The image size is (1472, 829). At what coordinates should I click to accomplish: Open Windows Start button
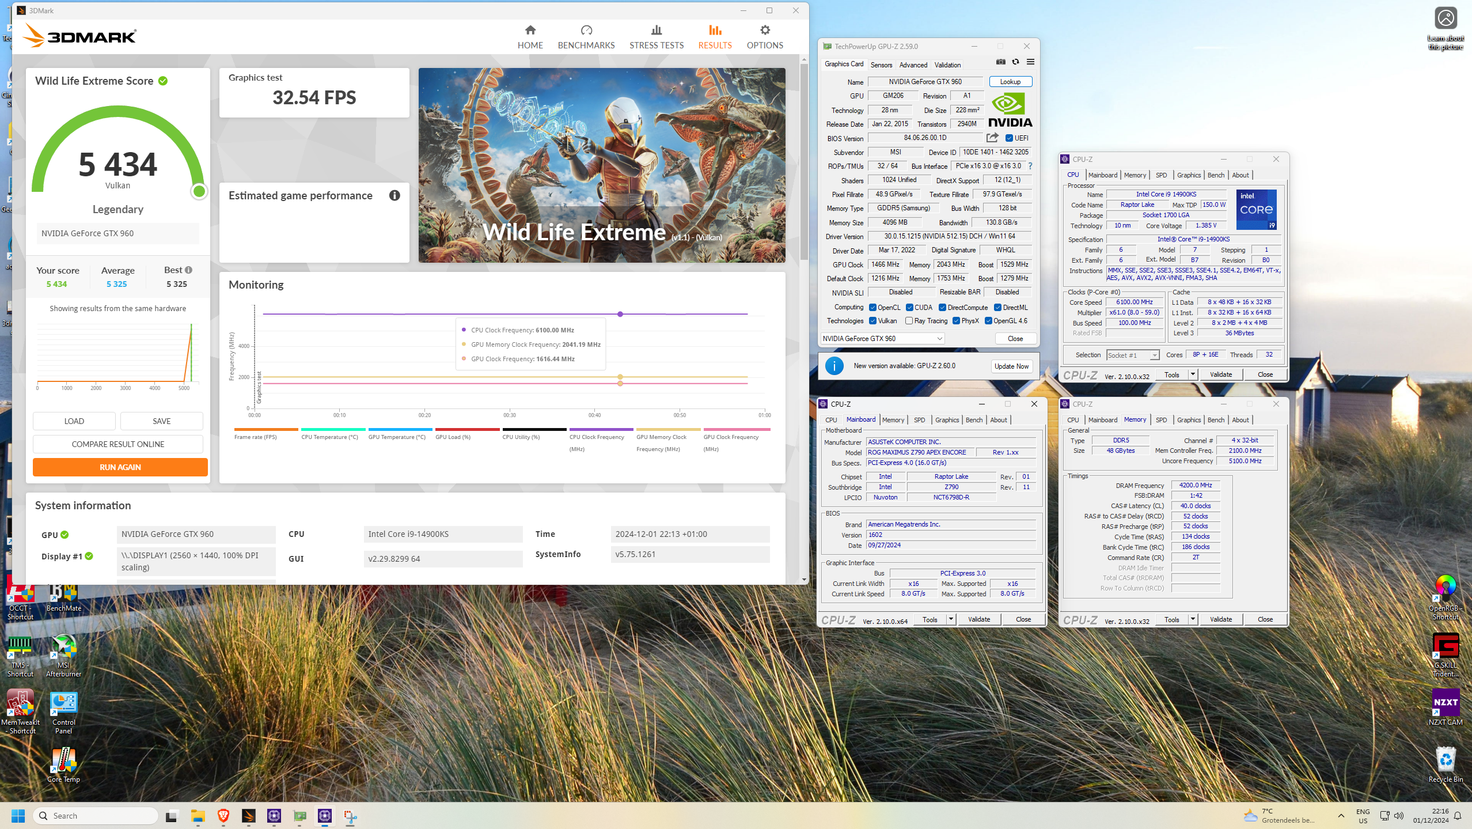click(x=18, y=815)
